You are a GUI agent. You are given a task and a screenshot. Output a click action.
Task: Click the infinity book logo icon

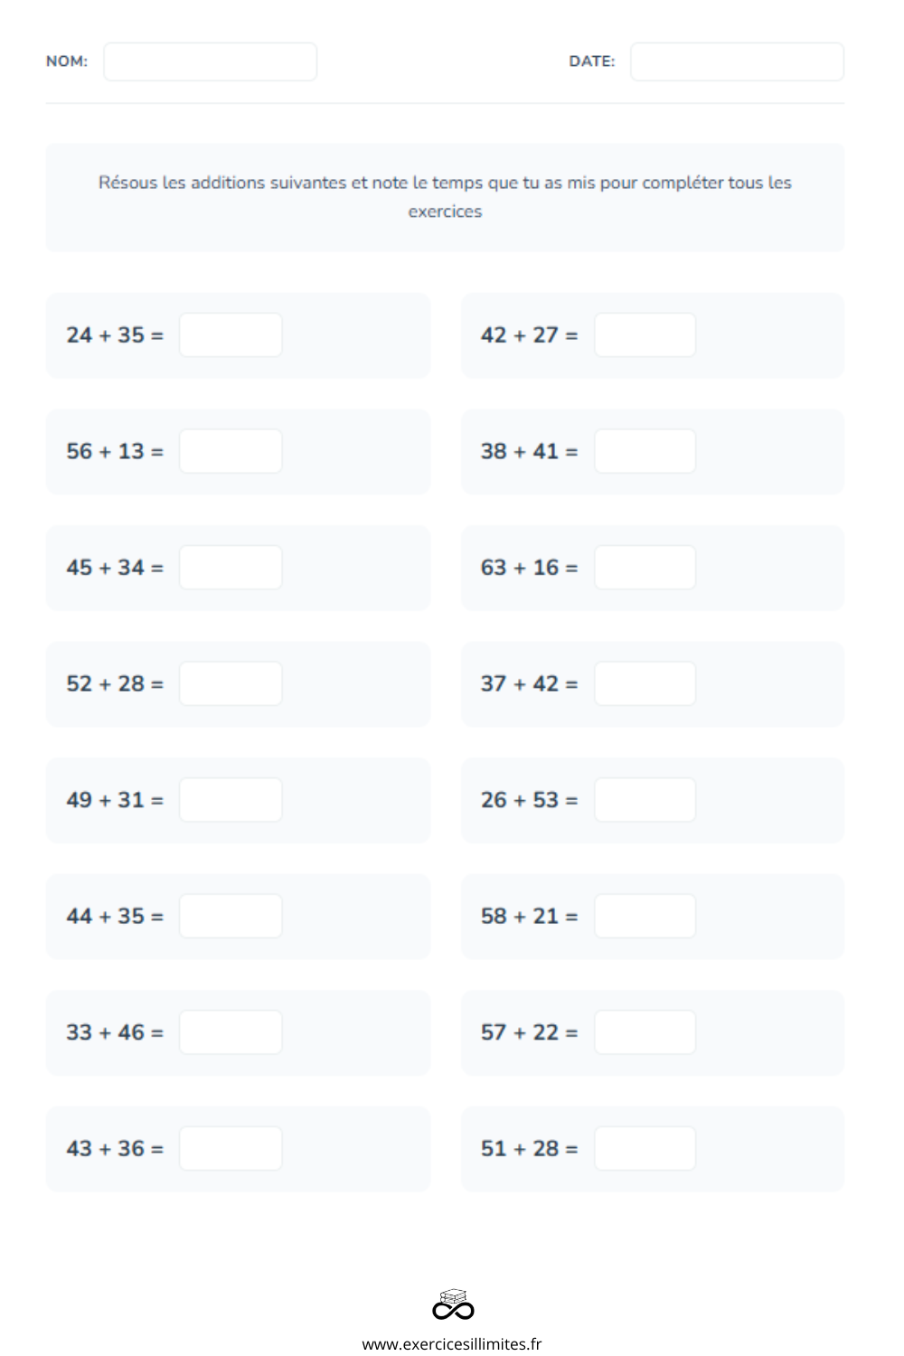pyautogui.click(x=453, y=1304)
